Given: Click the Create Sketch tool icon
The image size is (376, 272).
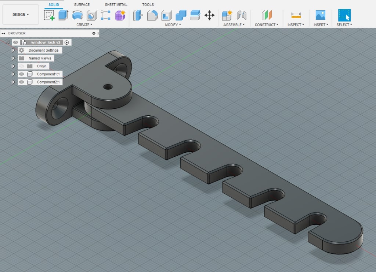Looking at the screenshot, I should coord(49,15).
